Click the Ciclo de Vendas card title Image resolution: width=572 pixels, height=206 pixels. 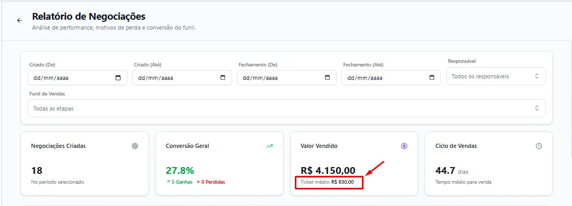(x=456, y=146)
